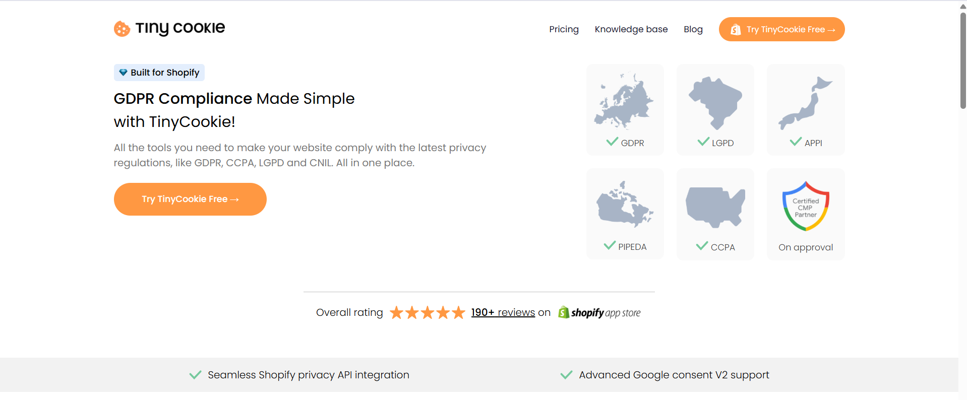
Task: Click the Canada map PIPEDA icon
Action: click(625, 205)
